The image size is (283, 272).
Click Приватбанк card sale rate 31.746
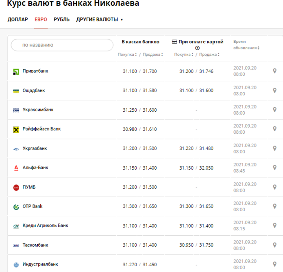tap(206, 71)
